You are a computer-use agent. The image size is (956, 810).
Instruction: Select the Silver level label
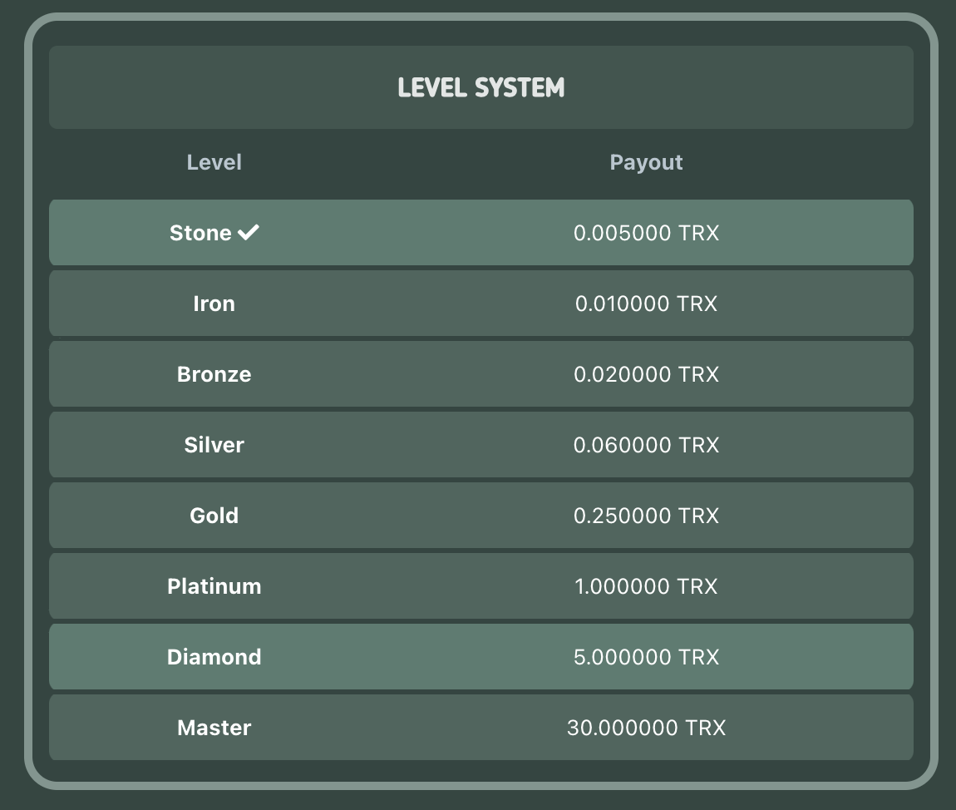(x=214, y=445)
